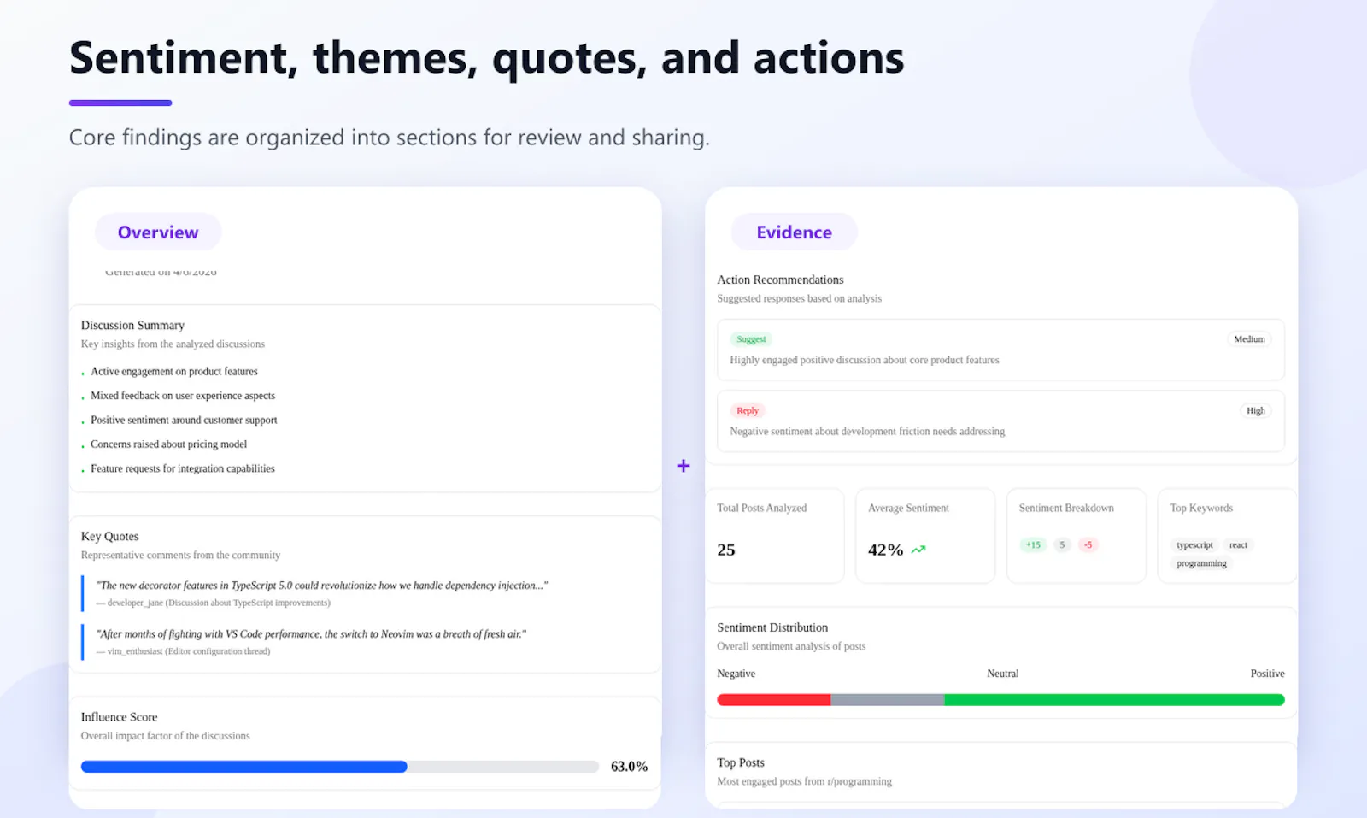The width and height of the screenshot is (1367, 818).
Task: Click 'Key insights from the analyzed discussions' subtitle
Action: point(173,344)
